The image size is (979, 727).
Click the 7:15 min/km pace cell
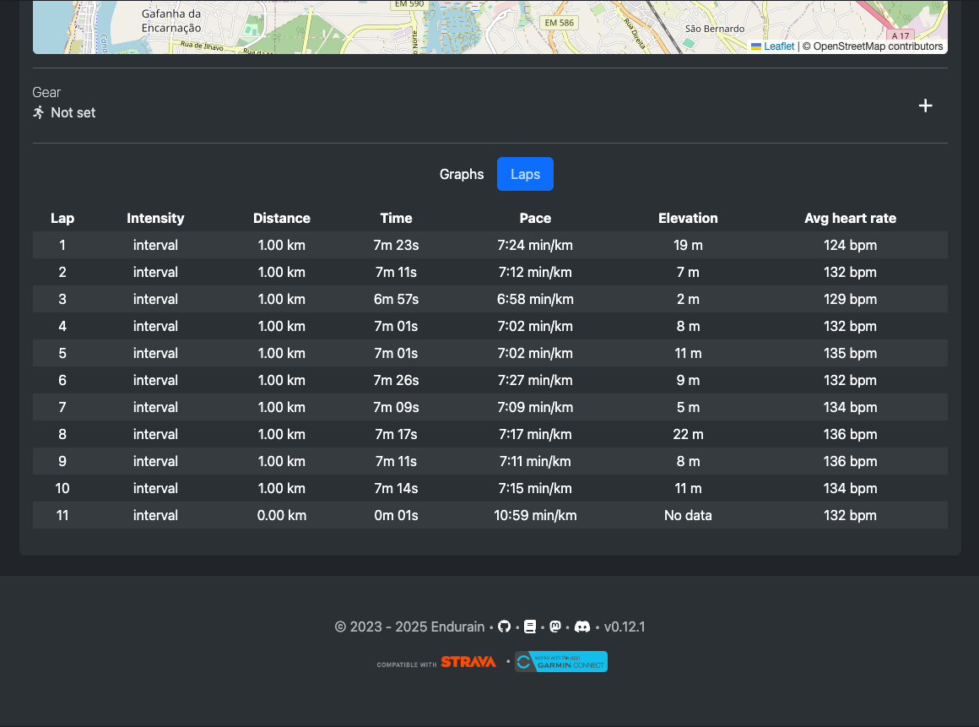(x=535, y=488)
